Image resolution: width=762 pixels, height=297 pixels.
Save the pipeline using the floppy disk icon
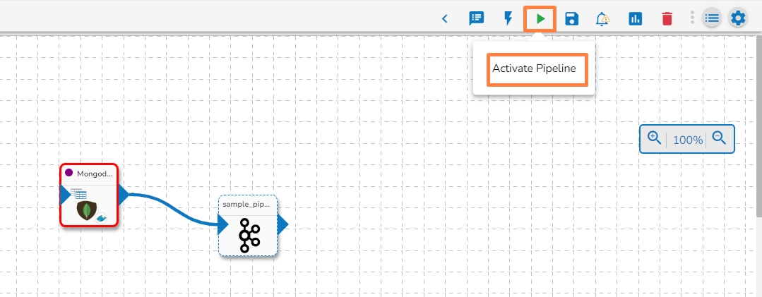[x=572, y=19]
